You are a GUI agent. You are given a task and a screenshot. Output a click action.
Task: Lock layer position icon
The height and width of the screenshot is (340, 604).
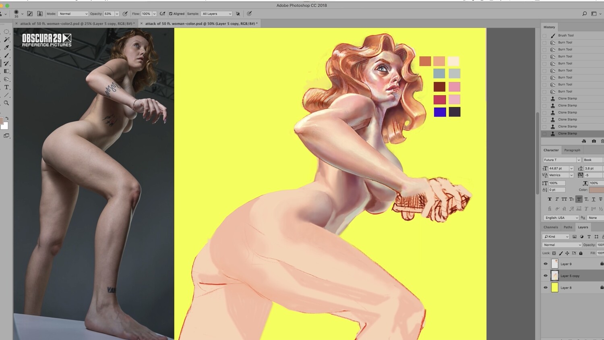click(567, 253)
